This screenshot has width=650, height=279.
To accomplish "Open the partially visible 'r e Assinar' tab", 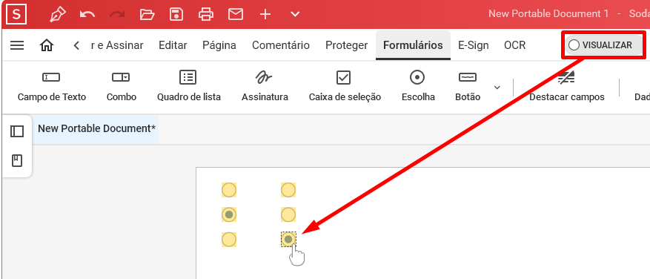I will pyautogui.click(x=117, y=45).
